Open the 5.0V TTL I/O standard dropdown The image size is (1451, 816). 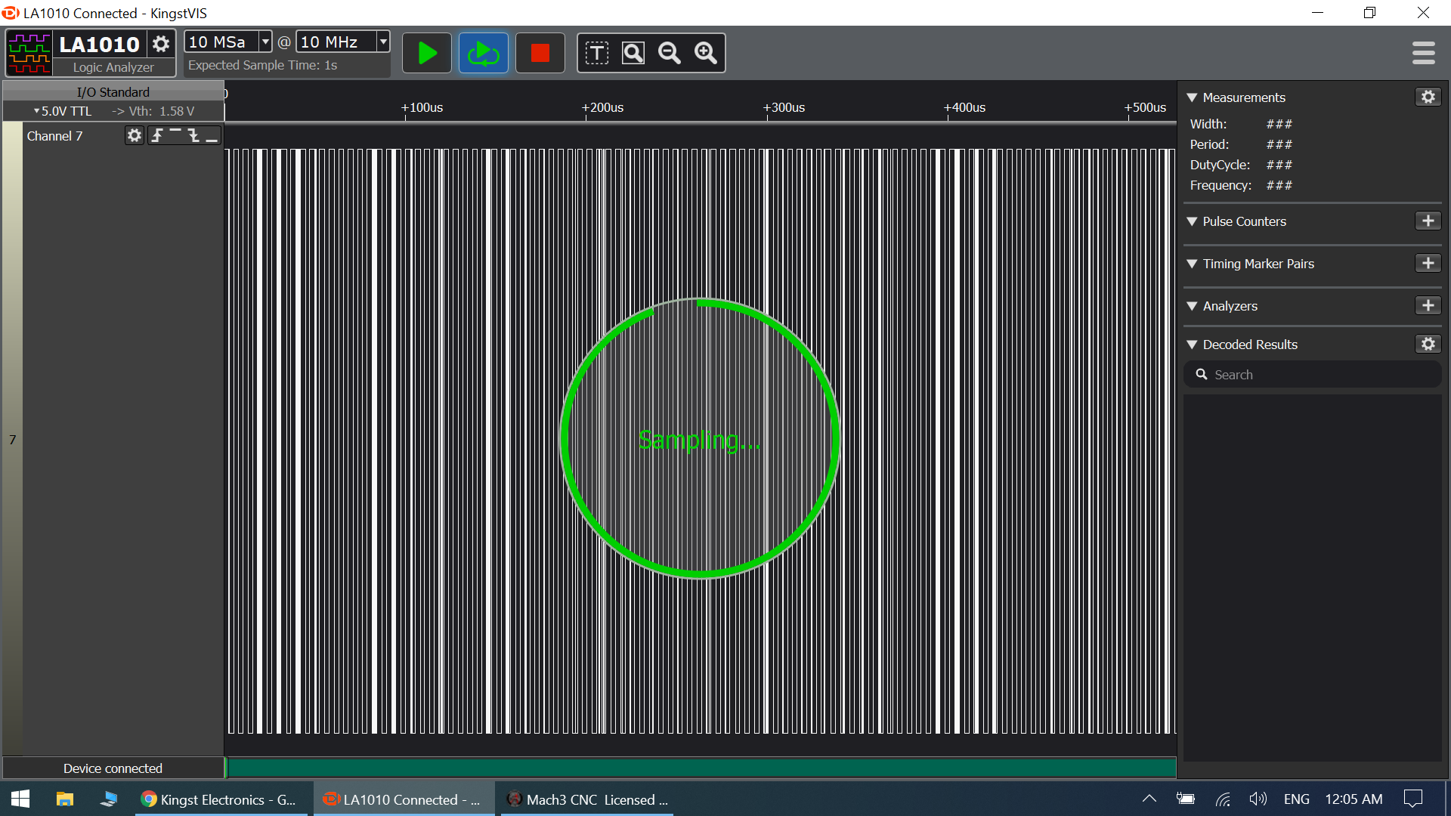(64, 111)
